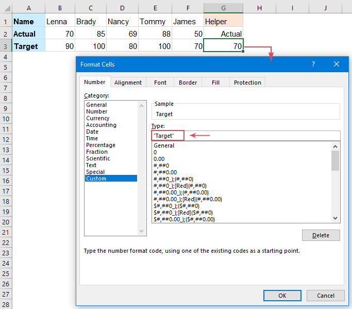Viewport: 352px width, 309px height.
Task: Close the Format Cells dialog
Action: [x=337, y=64]
